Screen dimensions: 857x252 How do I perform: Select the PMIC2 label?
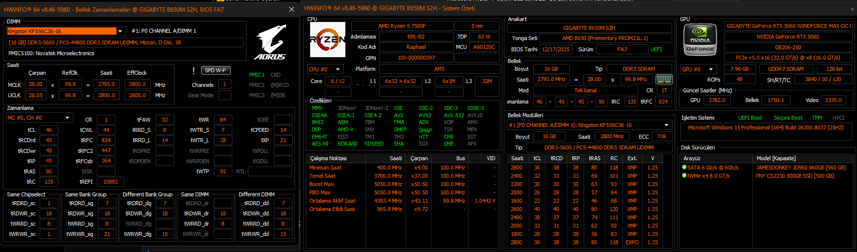[257, 85]
